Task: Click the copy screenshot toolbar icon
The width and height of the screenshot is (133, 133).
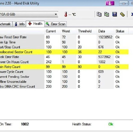Action: pos(107,14)
